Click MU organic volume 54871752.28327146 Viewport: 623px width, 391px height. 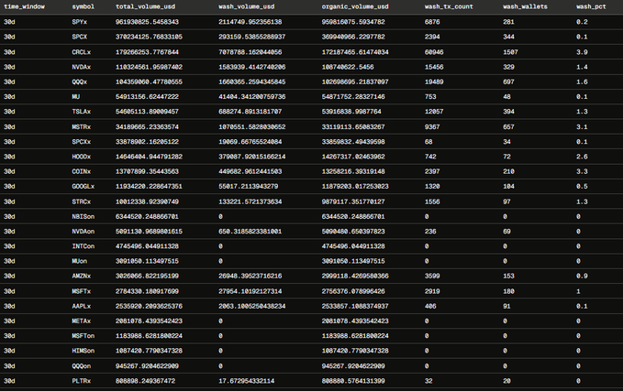click(353, 96)
